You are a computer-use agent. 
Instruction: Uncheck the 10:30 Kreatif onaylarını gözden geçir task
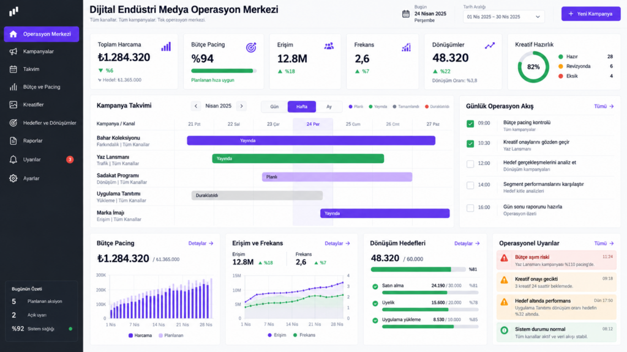point(470,144)
